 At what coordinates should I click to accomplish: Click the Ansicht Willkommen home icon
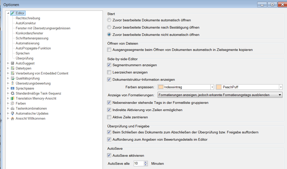coord(13,119)
